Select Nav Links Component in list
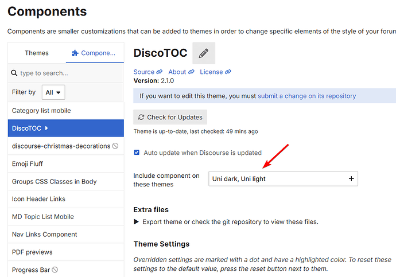This screenshot has width=396, height=277. tap(66, 235)
